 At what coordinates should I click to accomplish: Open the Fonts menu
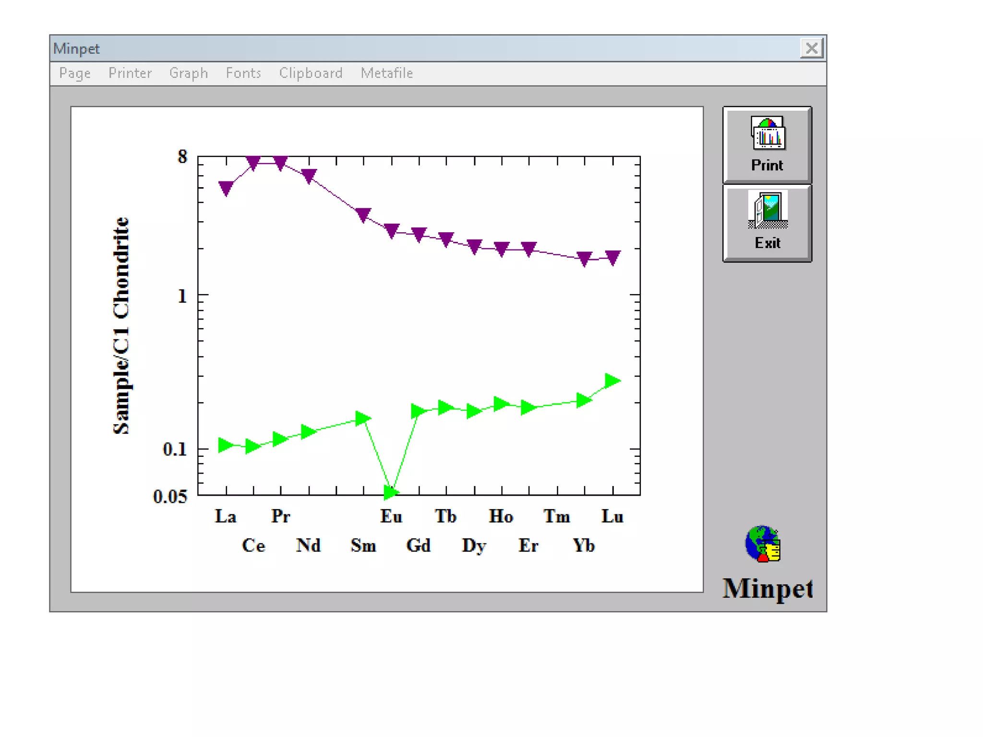[243, 73]
